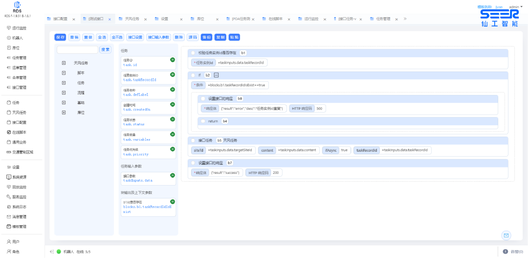
Task: Open 在线脚本 from the sidebar
Action: pyautogui.click(x=19, y=132)
